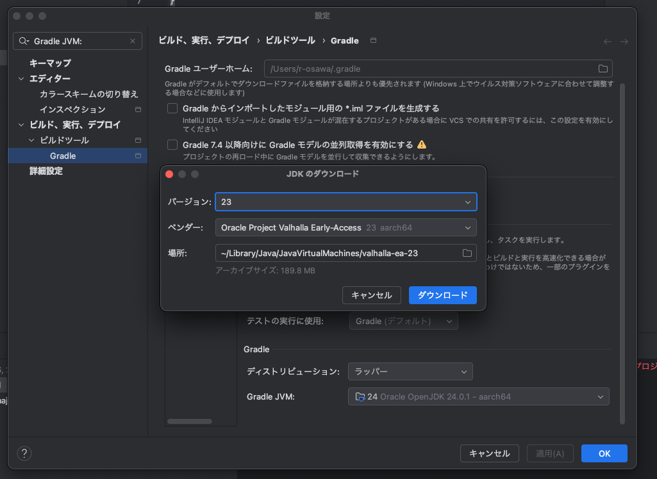657x479 pixels.
Task: Select the Gradle item in settings tree
Action: (x=78, y=156)
